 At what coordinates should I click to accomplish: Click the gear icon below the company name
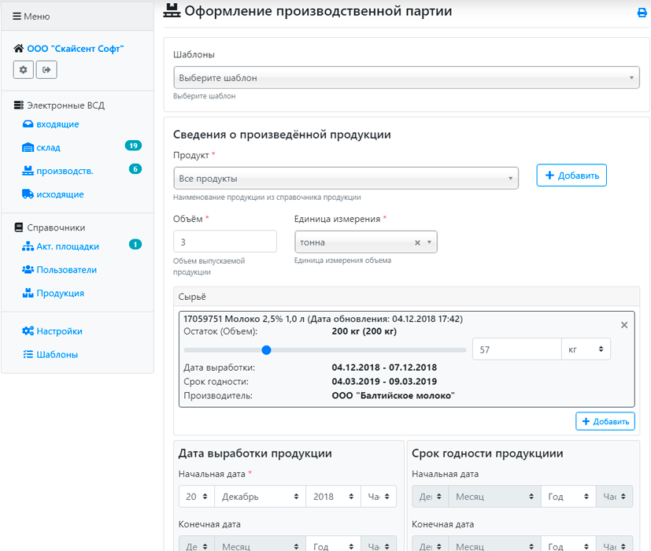[x=23, y=69]
